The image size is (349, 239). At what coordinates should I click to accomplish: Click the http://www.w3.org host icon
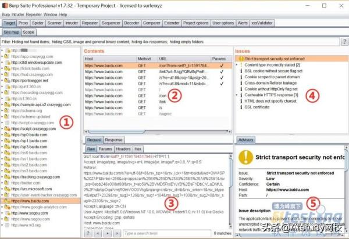pos(8,225)
